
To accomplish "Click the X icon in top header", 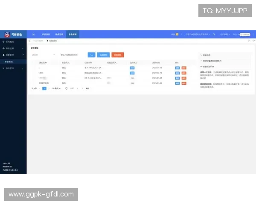I will pyautogui.click(x=214, y=34).
